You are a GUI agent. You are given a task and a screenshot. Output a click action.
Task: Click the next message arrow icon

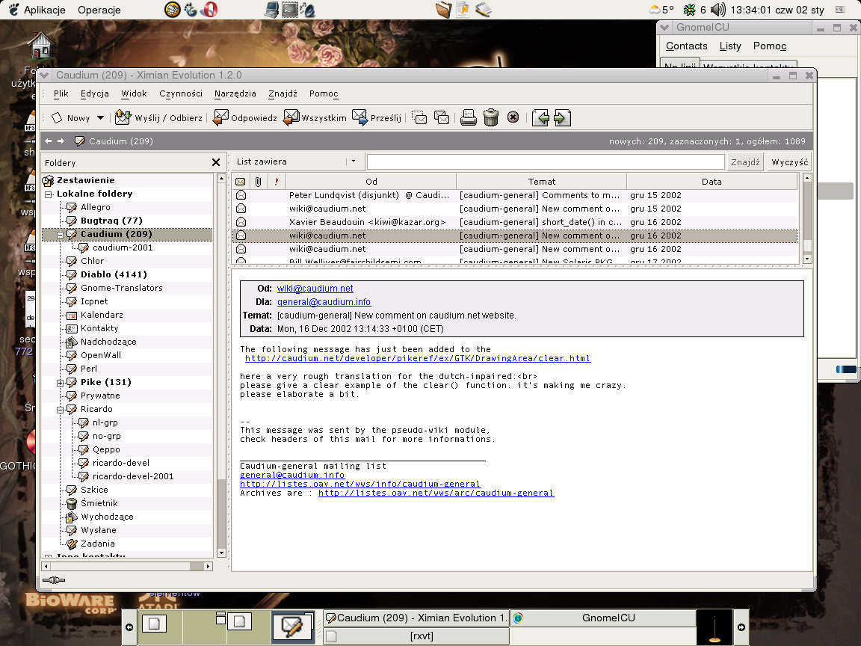562,117
